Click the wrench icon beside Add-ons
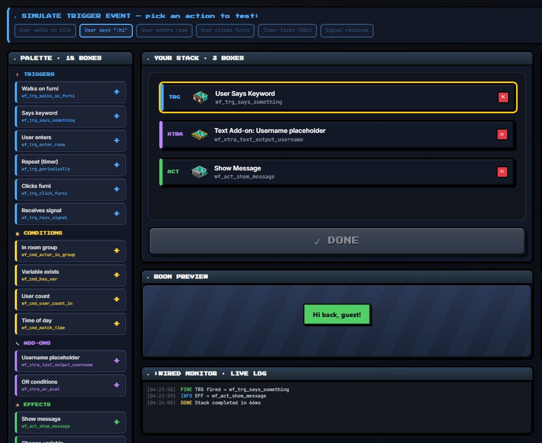The height and width of the screenshot is (443, 542). click(x=17, y=343)
